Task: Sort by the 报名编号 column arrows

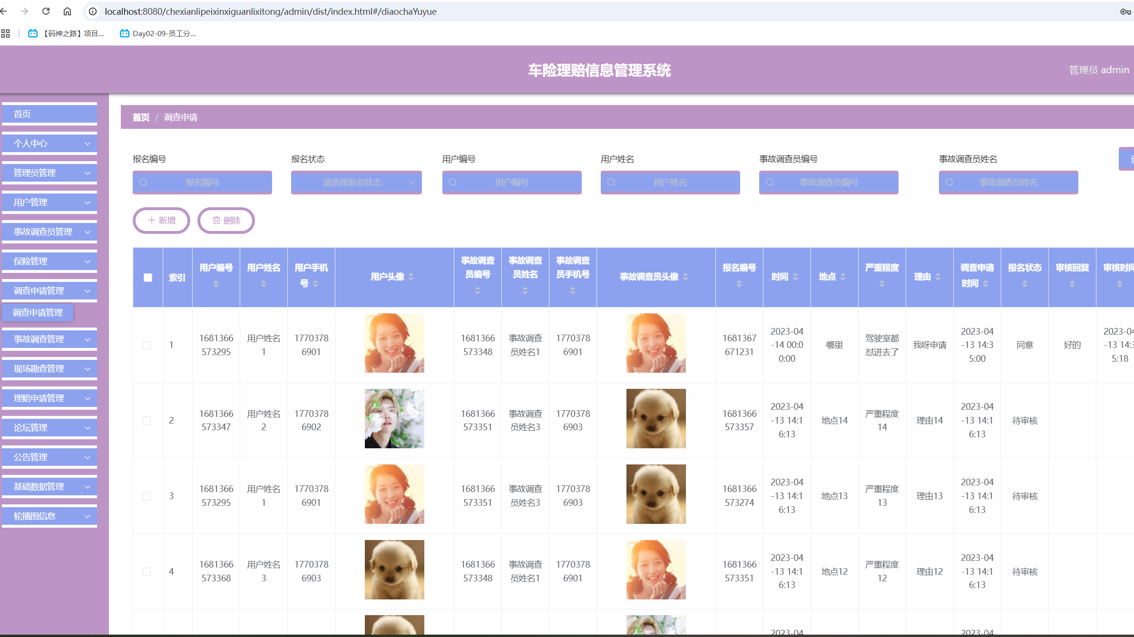Action: (739, 283)
